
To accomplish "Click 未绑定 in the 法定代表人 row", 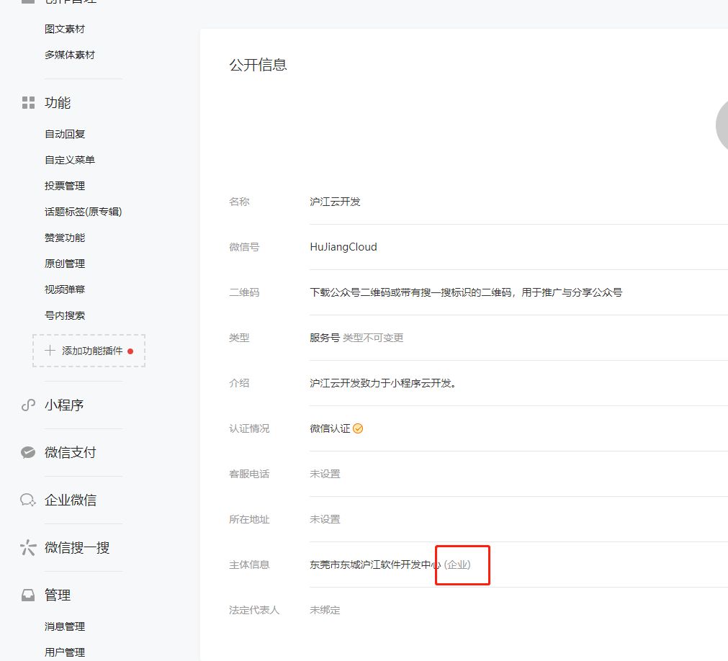I will click(325, 610).
